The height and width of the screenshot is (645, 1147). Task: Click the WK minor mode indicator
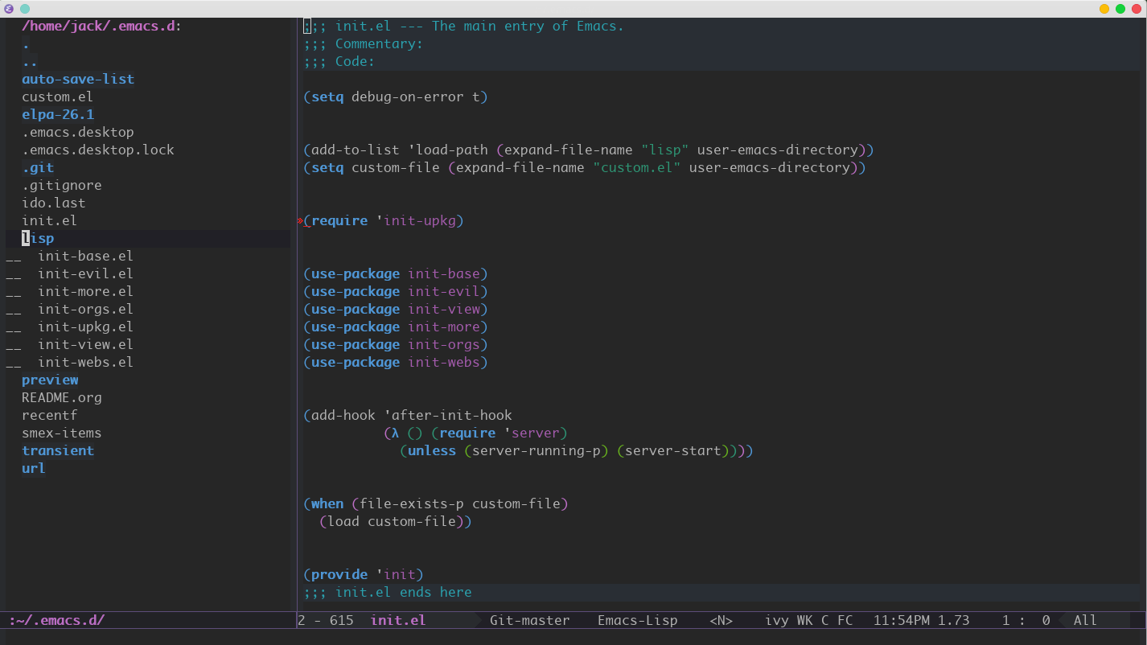[805, 620]
